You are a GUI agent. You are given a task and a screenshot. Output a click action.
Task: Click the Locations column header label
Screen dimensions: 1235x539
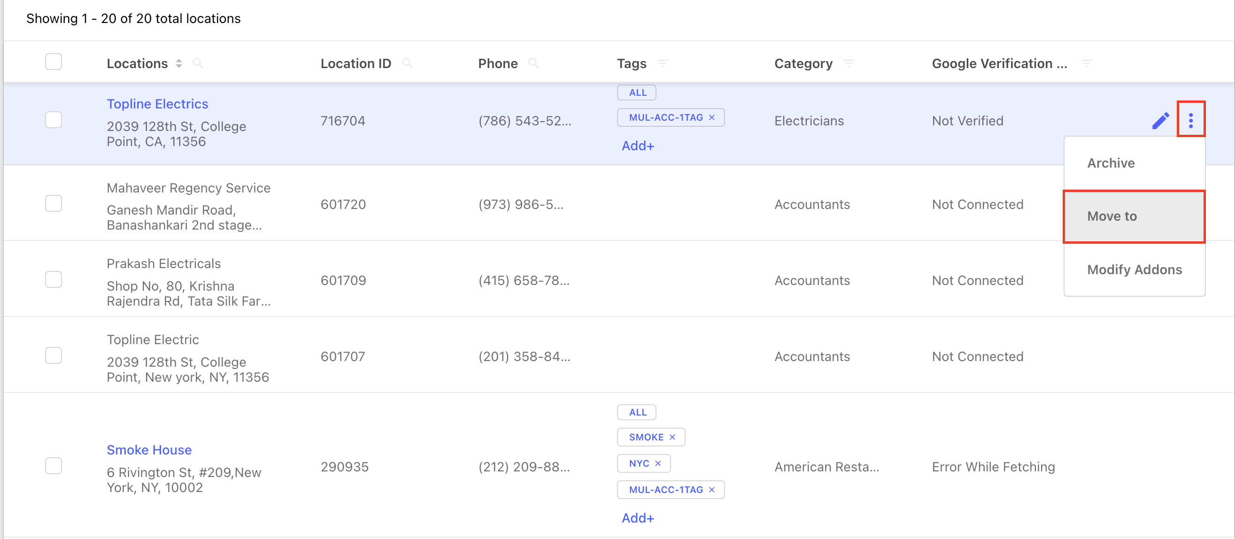[x=137, y=63]
